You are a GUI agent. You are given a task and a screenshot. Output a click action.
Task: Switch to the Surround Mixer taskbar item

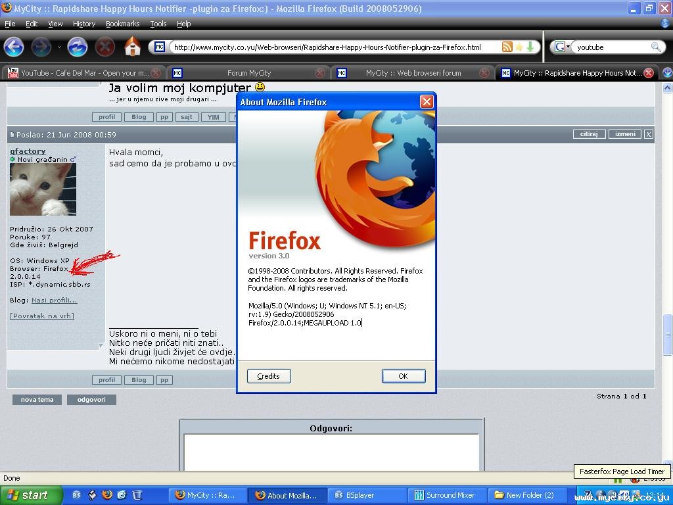click(x=446, y=495)
